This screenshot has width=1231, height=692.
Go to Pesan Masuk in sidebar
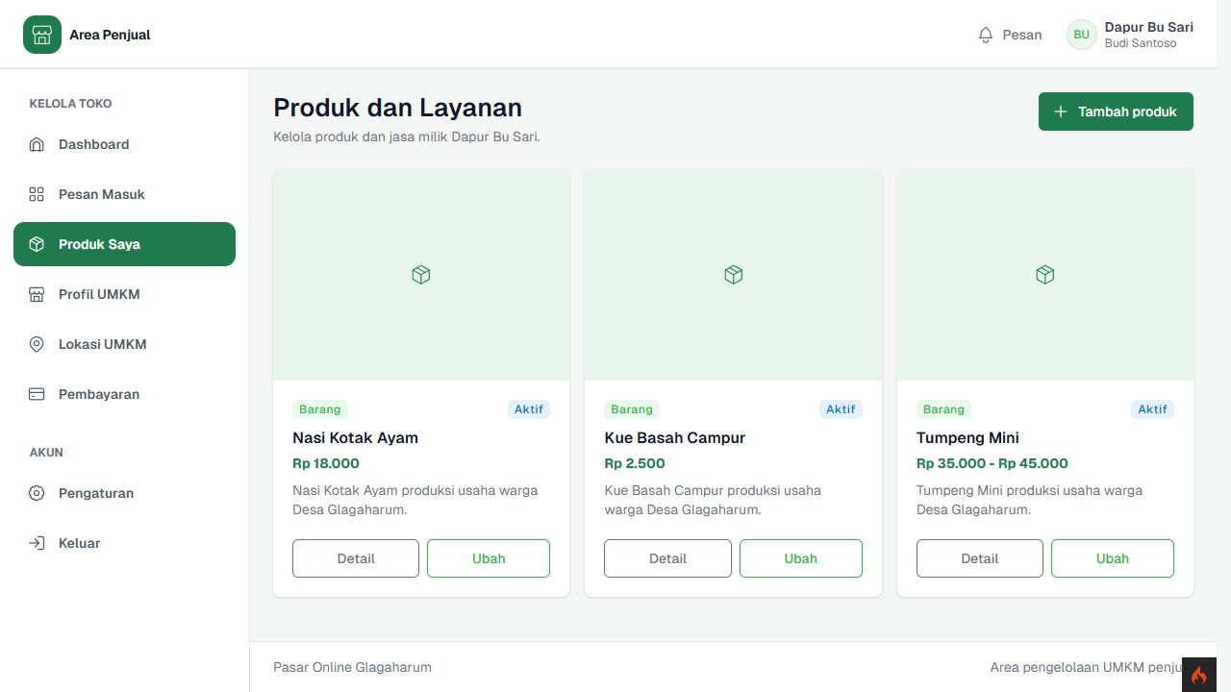click(x=124, y=194)
